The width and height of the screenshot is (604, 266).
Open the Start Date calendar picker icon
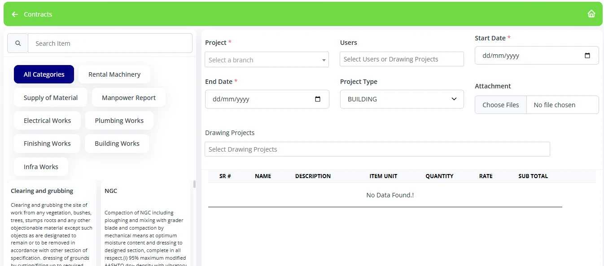[x=587, y=56]
